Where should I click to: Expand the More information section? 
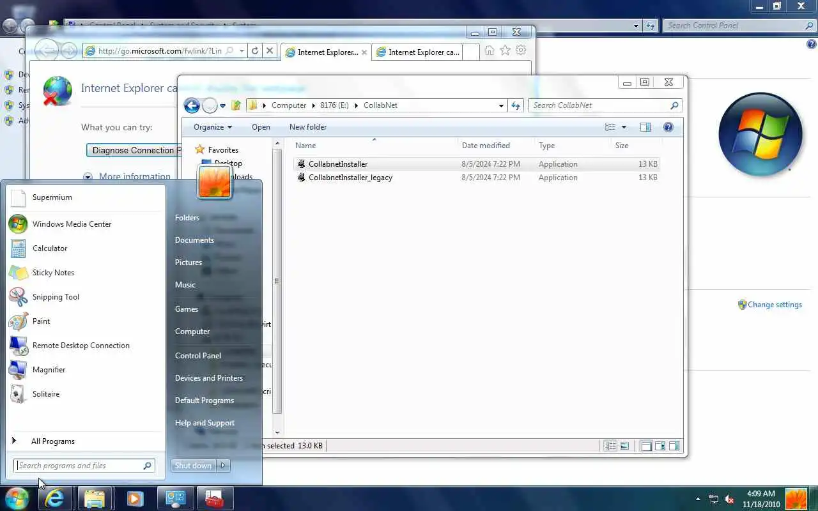pos(127,176)
